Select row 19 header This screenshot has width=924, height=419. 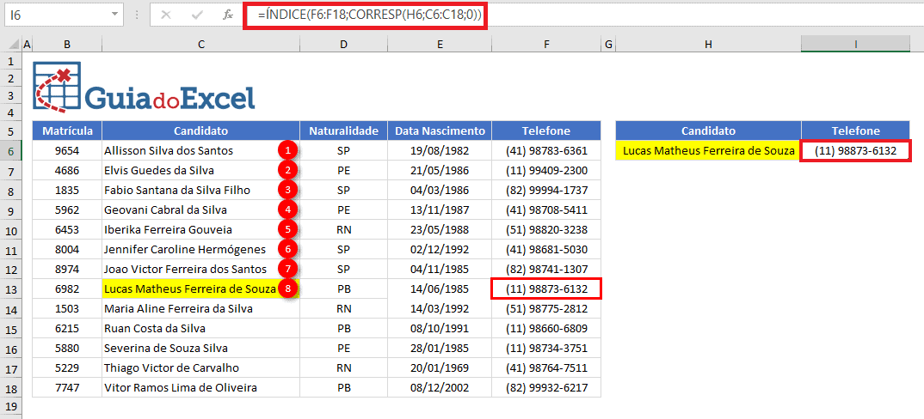10,406
